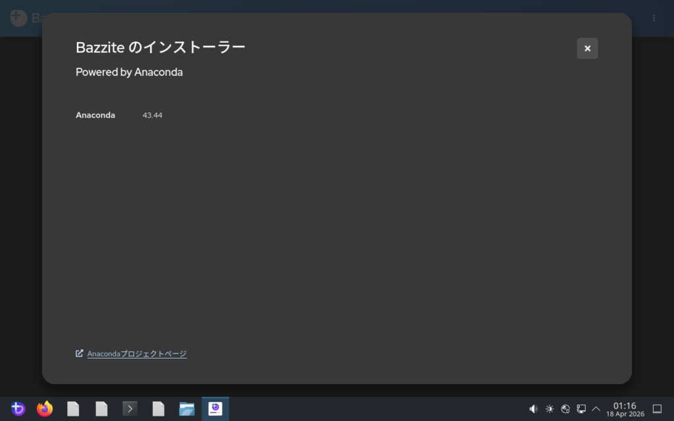Screen dimensions: 674x421
Task: Select the active Bazzite installer taskbar entry
Action: pyautogui.click(x=215, y=409)
